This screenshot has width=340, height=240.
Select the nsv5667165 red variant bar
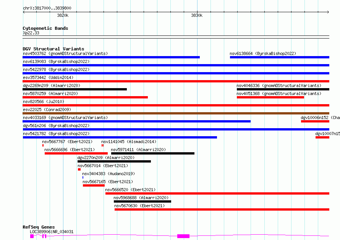coord(94,185)
